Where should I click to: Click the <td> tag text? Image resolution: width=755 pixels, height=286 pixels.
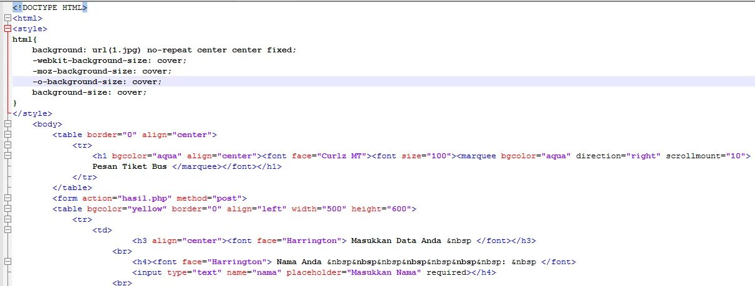[x=102, y=230]
